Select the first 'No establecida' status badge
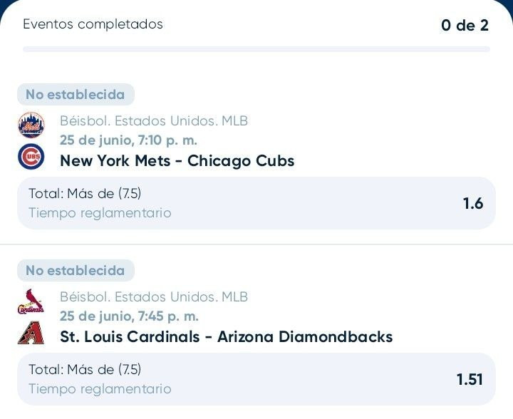Viewport: 513px width, 419px height. pos(76,95)
